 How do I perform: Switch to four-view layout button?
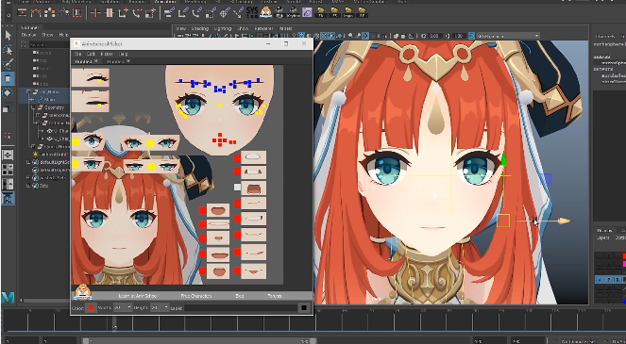8,170
